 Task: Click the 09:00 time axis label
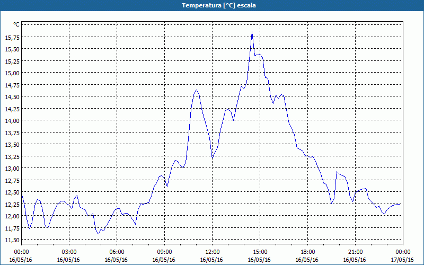point(164,252)
